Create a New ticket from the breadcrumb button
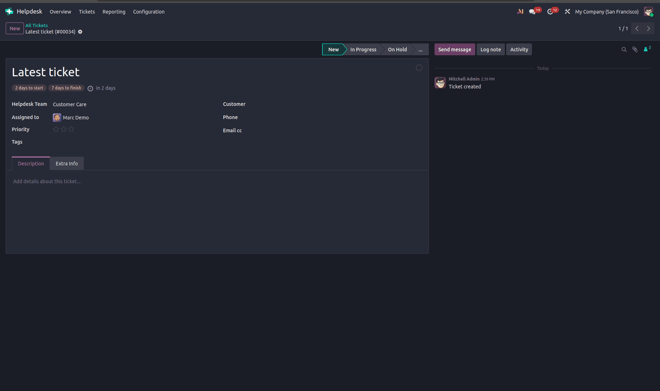The image size is (660, 391). 15,29
